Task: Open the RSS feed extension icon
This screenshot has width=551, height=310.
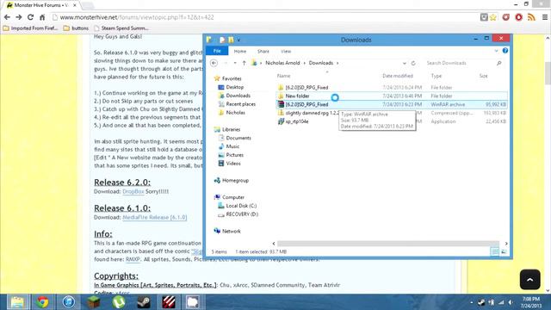Action: [x=531, y=17]
